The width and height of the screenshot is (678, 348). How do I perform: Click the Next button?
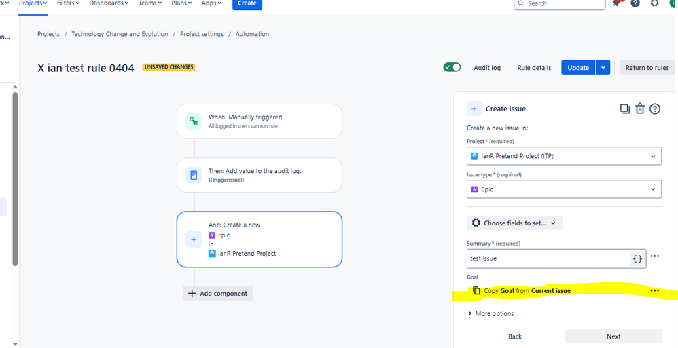click(x=613, y=336)
